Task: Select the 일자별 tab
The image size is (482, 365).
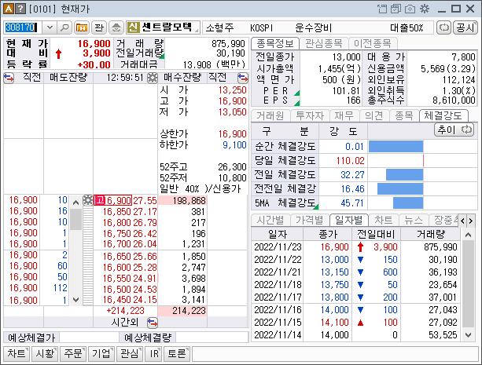Action: pyautogui.click(x=348, y=220)
